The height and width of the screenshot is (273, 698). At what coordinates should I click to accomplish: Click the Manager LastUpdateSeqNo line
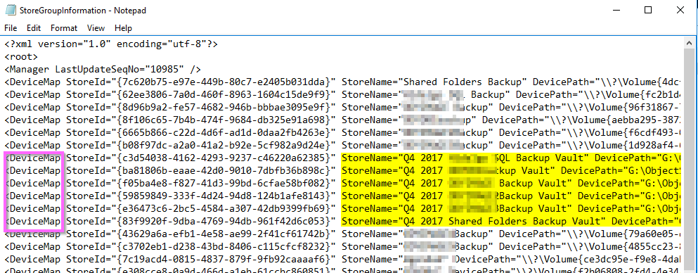pyautogui.click(x=103, y=70)
